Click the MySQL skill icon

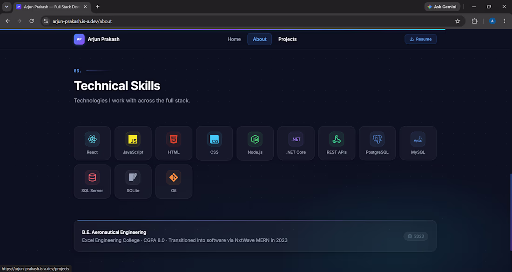click(x=418, y=139)
